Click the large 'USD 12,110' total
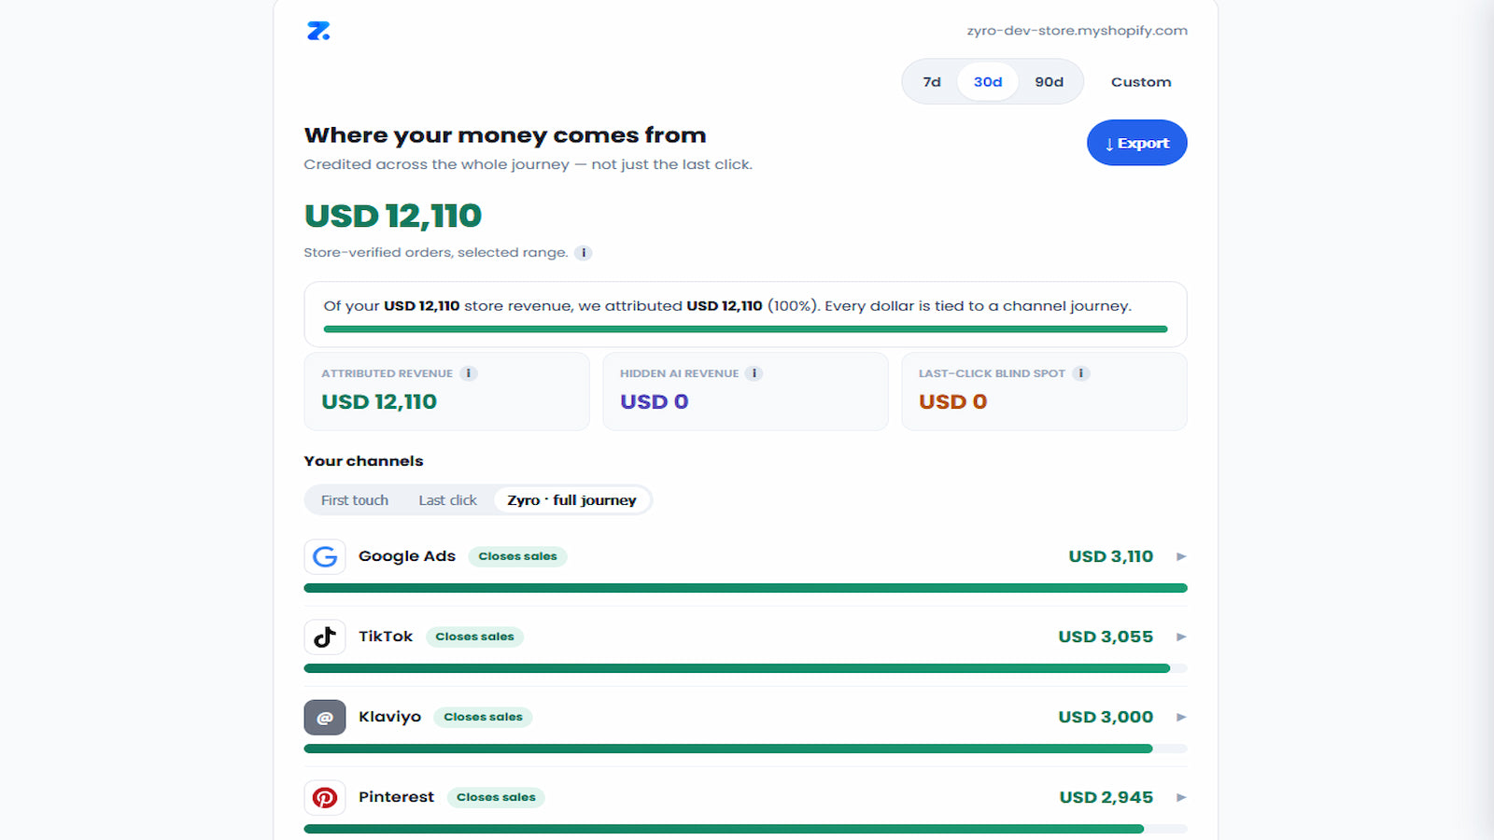The width and height of the screenshot is (1494, 840). coord(393,216)
